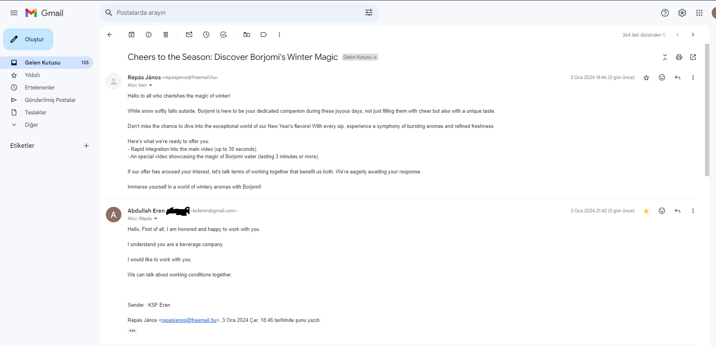Archive this conversation

(x=132, y=35)
